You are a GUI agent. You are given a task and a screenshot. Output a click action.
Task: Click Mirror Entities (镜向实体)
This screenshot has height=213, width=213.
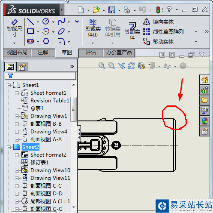click(158, 22)
